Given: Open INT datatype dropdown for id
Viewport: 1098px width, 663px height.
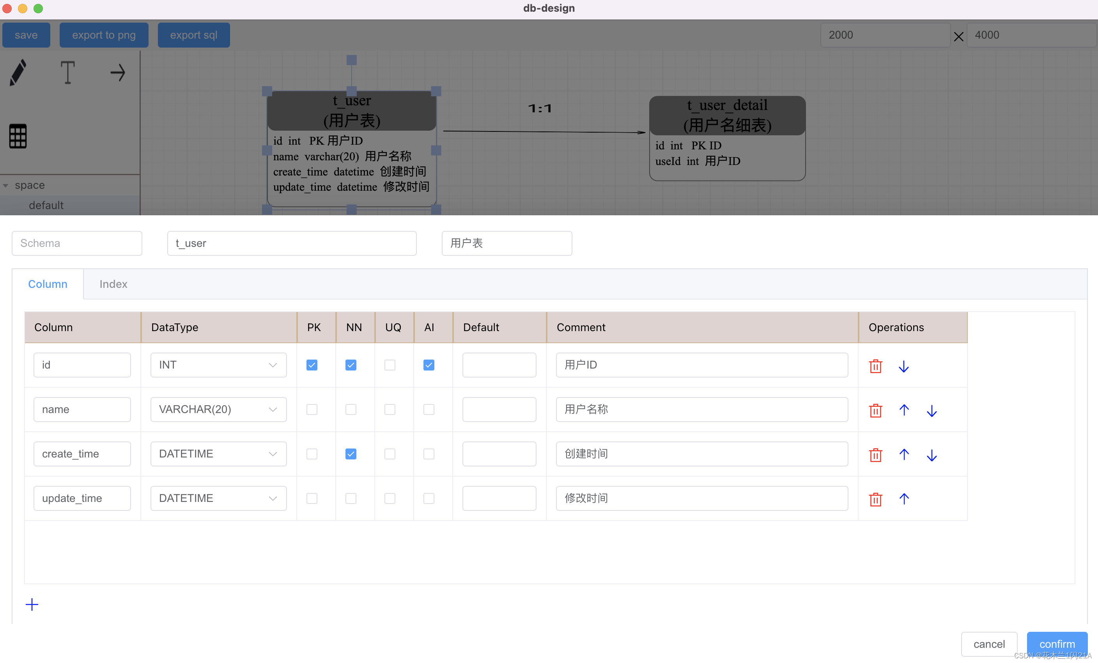Looking at the screenshot, I should click(x=218, y=365).
